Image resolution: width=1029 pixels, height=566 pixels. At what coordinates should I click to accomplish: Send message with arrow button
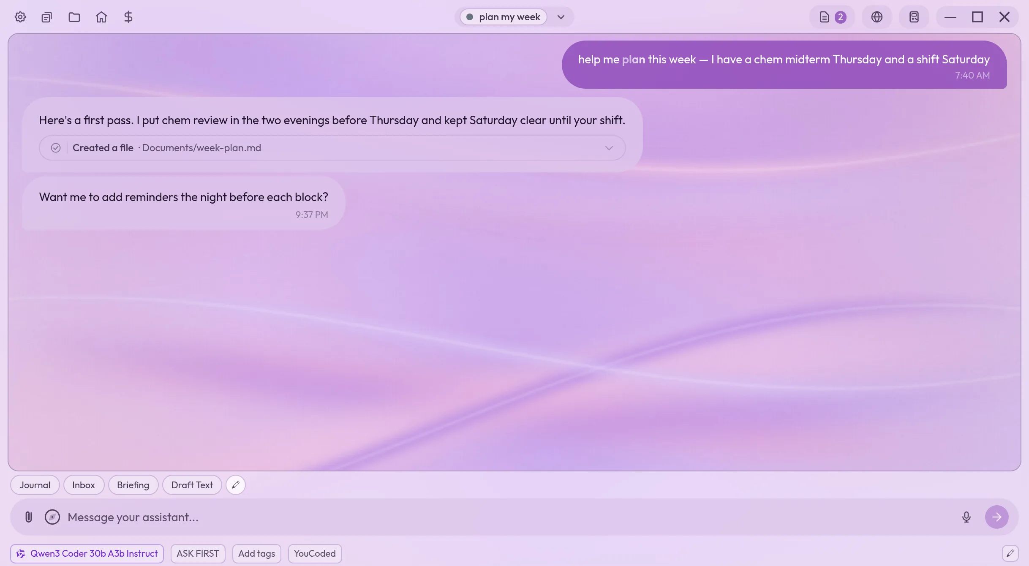[997, 517]
